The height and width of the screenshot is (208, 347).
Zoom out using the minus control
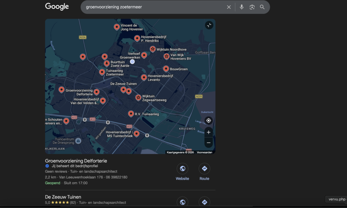[208, 143]
